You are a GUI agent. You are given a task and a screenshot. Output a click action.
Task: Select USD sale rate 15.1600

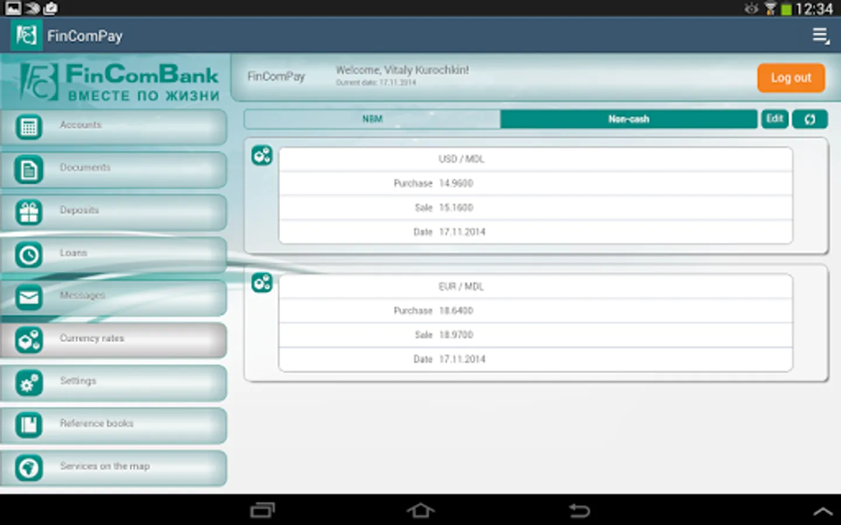456,208
